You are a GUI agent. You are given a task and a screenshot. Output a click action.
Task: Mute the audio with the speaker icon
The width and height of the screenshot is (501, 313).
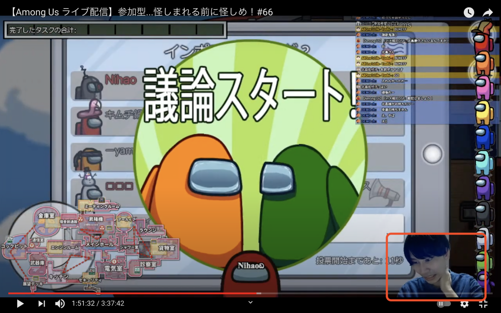(x=60, y=303)
